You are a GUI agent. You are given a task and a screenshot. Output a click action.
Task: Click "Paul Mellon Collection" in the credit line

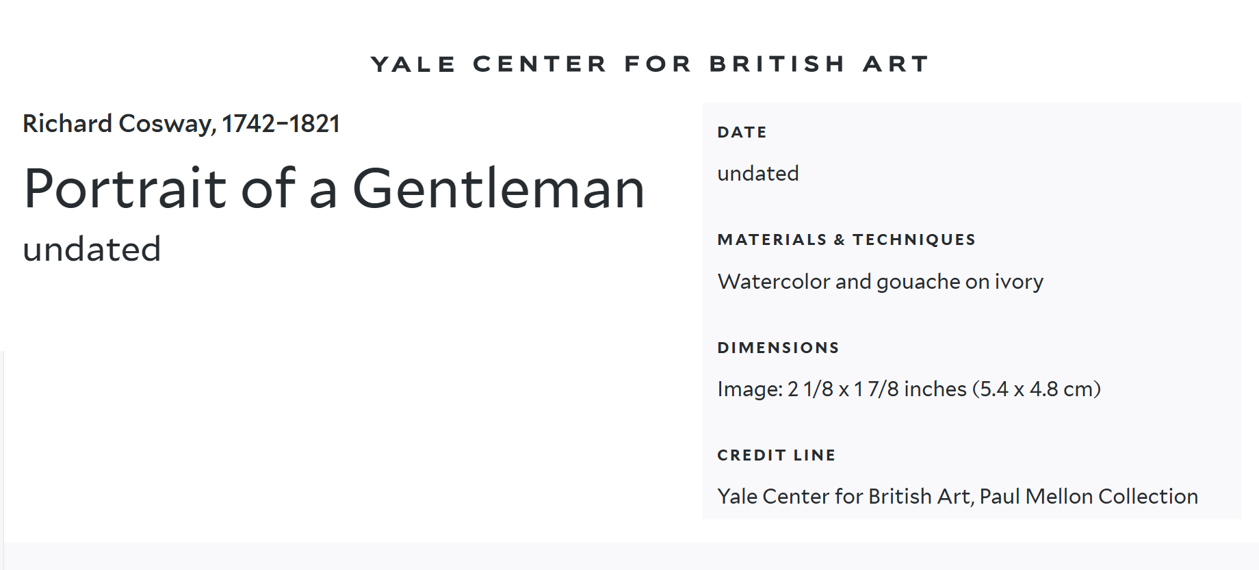pyautogui.click(x=1089, y=497)
